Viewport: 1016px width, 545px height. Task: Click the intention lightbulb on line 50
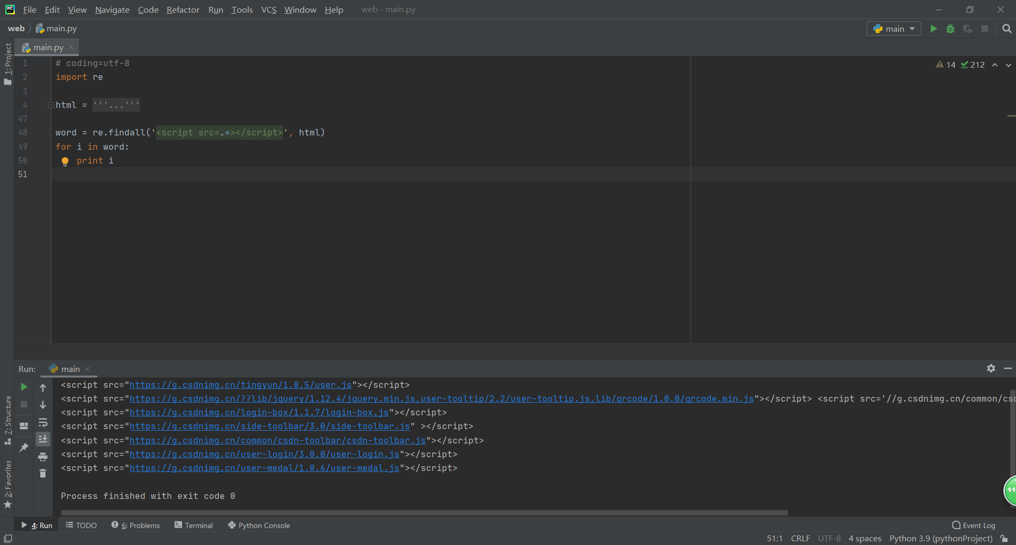65,161
